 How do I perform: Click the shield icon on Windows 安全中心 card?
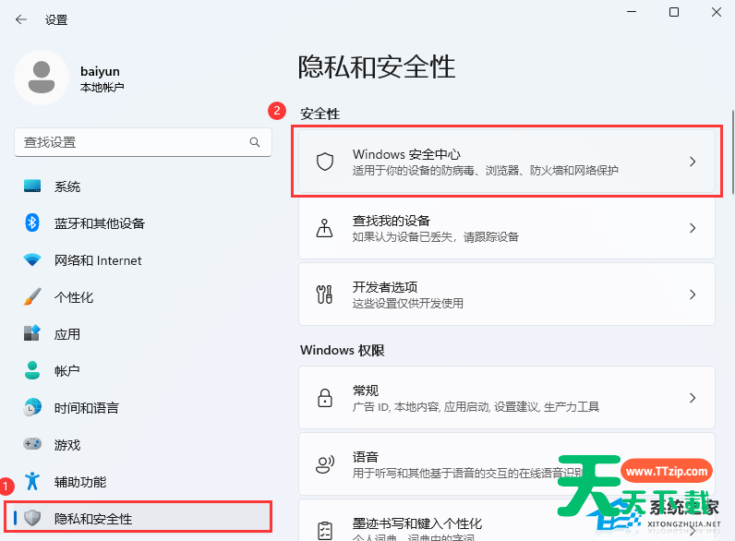(x=325, y=162)
